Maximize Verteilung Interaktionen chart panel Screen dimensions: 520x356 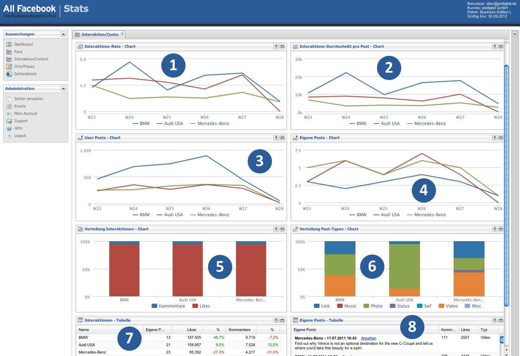[282, 229]
